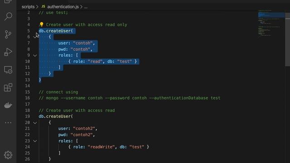Click the "contoh2" user string on line 21
This screenshot has width=290, height=163.
(84, 129)
